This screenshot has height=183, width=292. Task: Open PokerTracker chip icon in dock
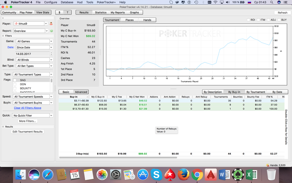click(238, 175)
